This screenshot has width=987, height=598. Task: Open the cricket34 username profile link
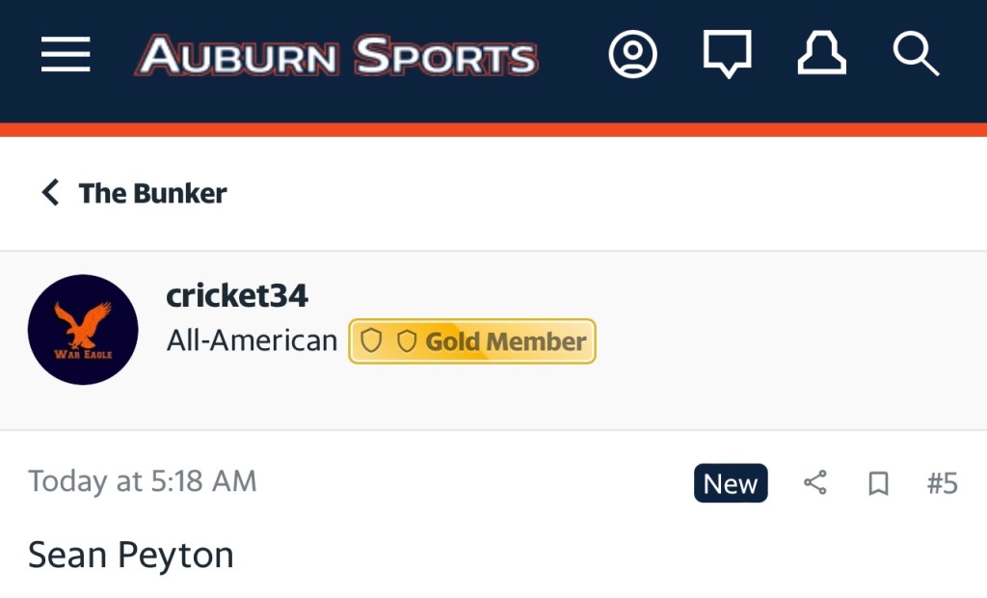coord(237,295)
